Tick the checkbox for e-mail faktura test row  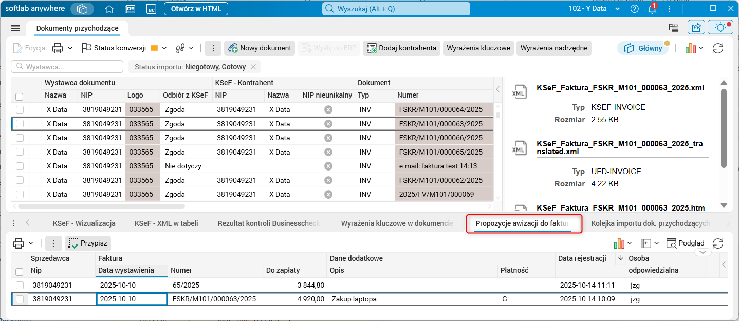[x=20, y=166]
